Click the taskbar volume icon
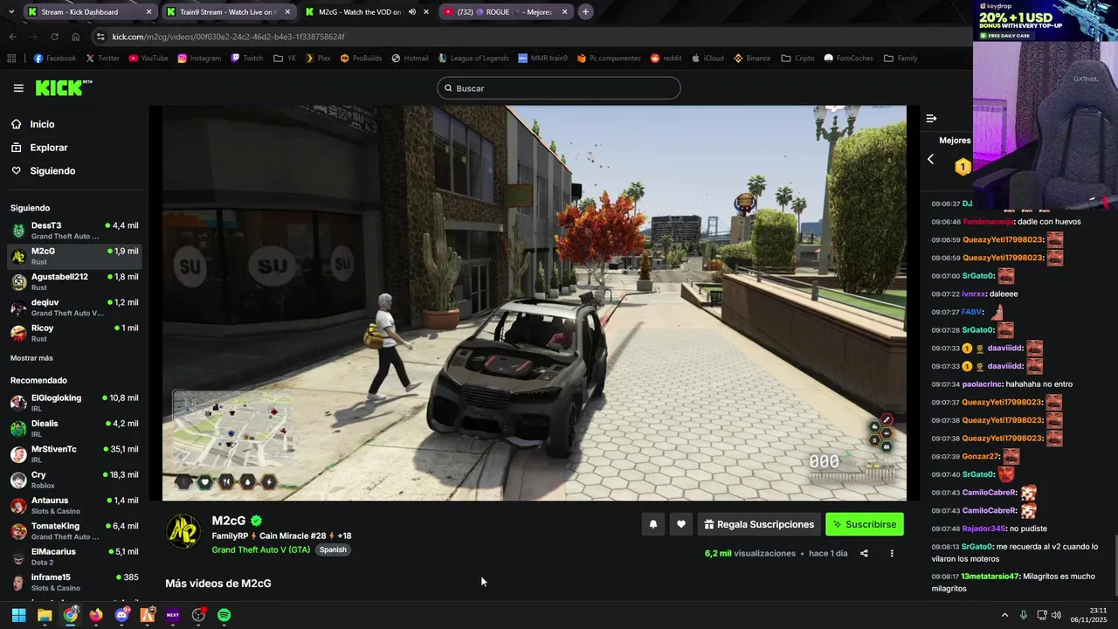The height and width of the screenshot is (629, 1118). tap(1056, 615)
